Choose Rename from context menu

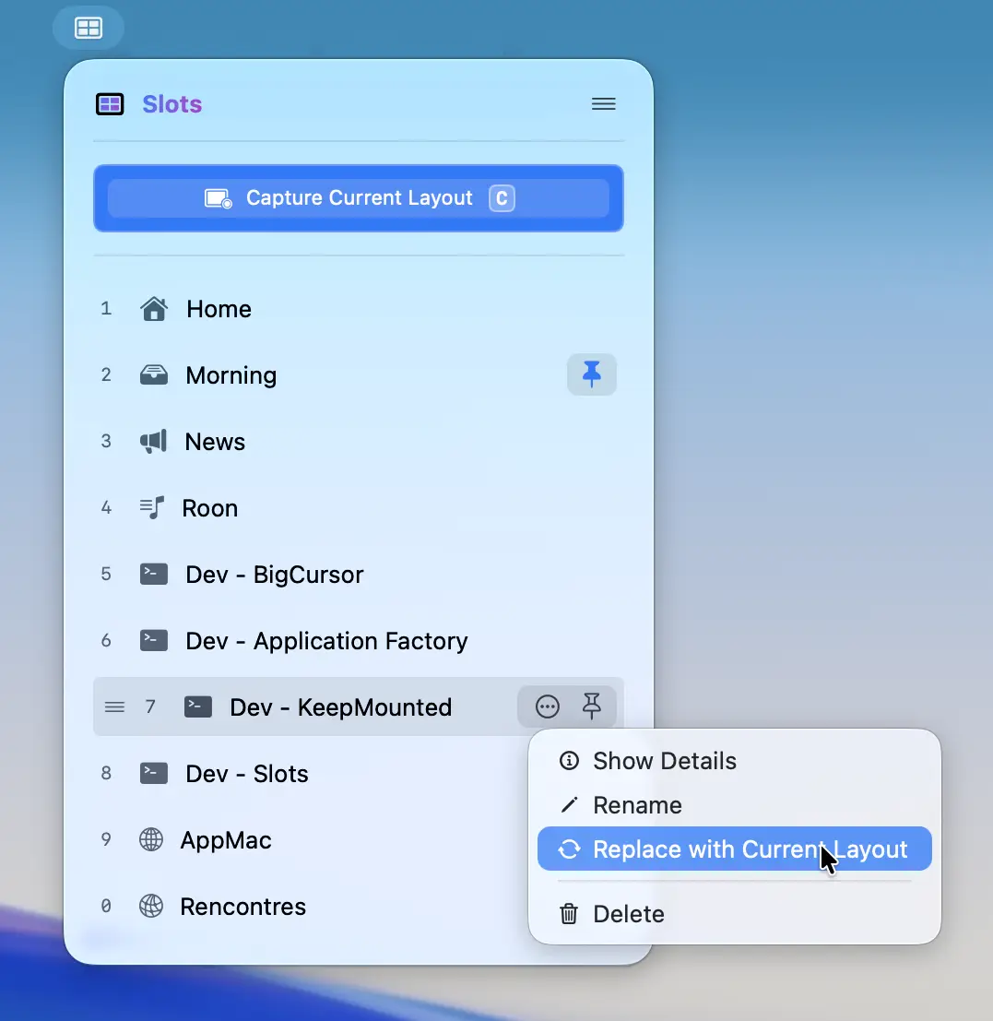coord(735,805)
